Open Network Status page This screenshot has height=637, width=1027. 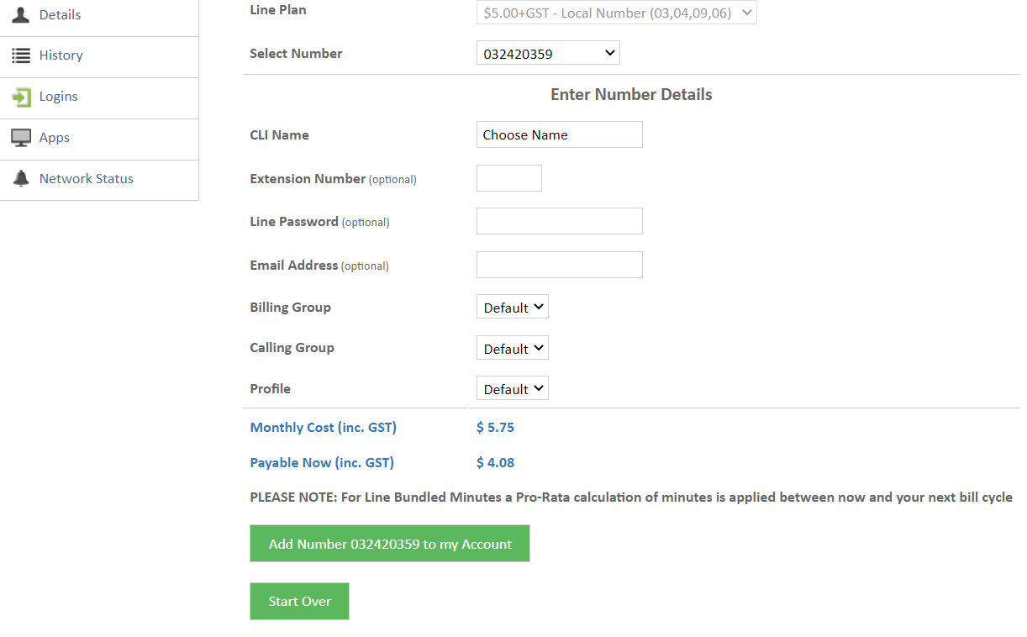pos(99,180)
